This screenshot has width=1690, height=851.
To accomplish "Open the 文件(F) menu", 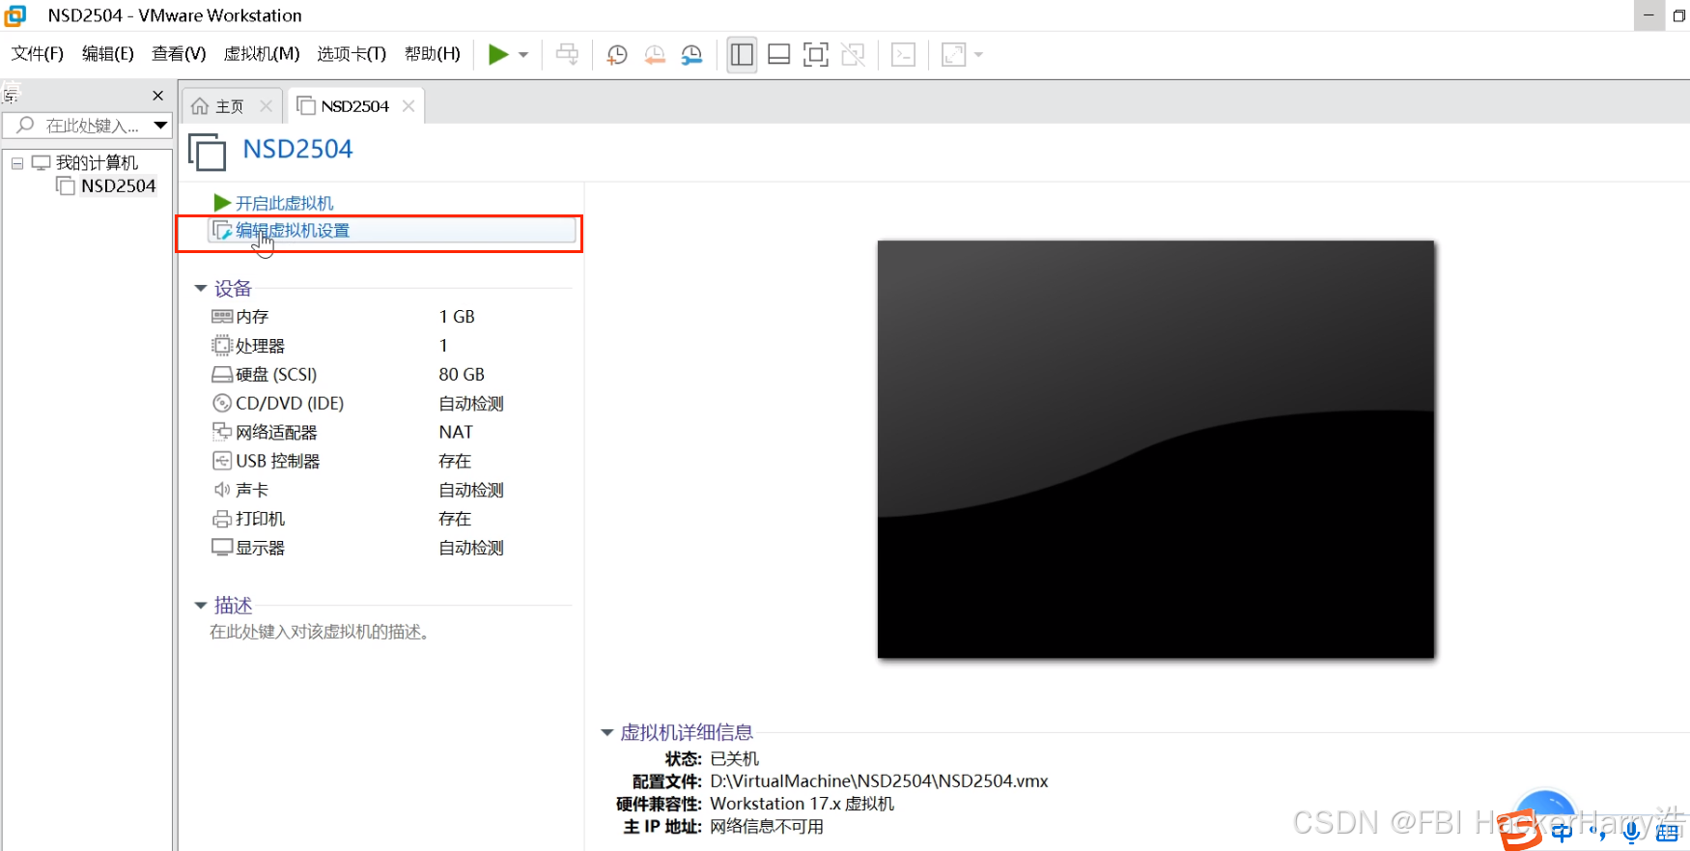I will click(x=38, y=54).
